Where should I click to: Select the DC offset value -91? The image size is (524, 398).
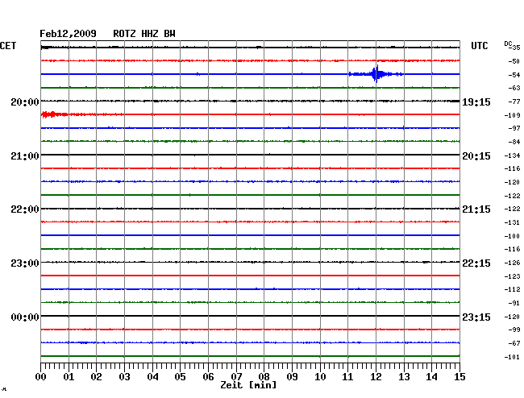[x=514, y=303]
